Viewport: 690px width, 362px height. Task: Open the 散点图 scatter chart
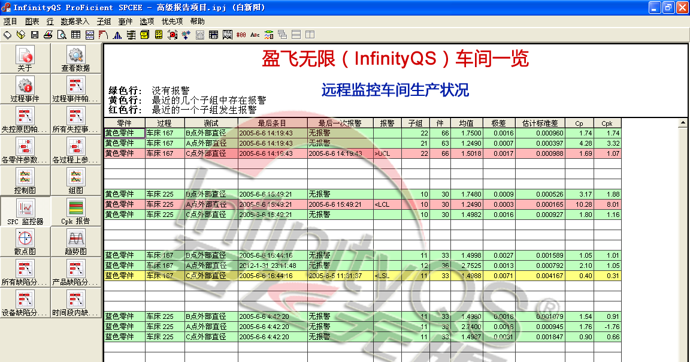[25, 242]
